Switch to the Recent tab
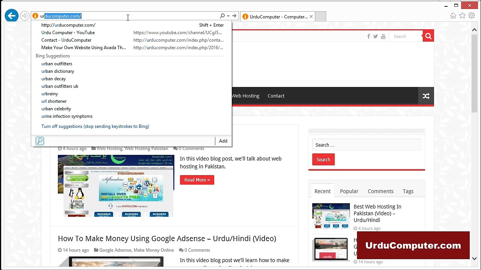Viewport: 481px width, 270px height. (x=322, y=191)
